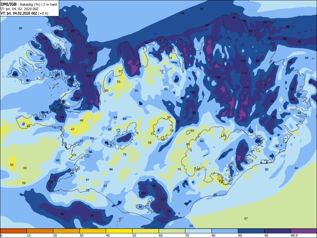Click the humidity value 51 on the map

pyautogui.click(x=152, y=134)
